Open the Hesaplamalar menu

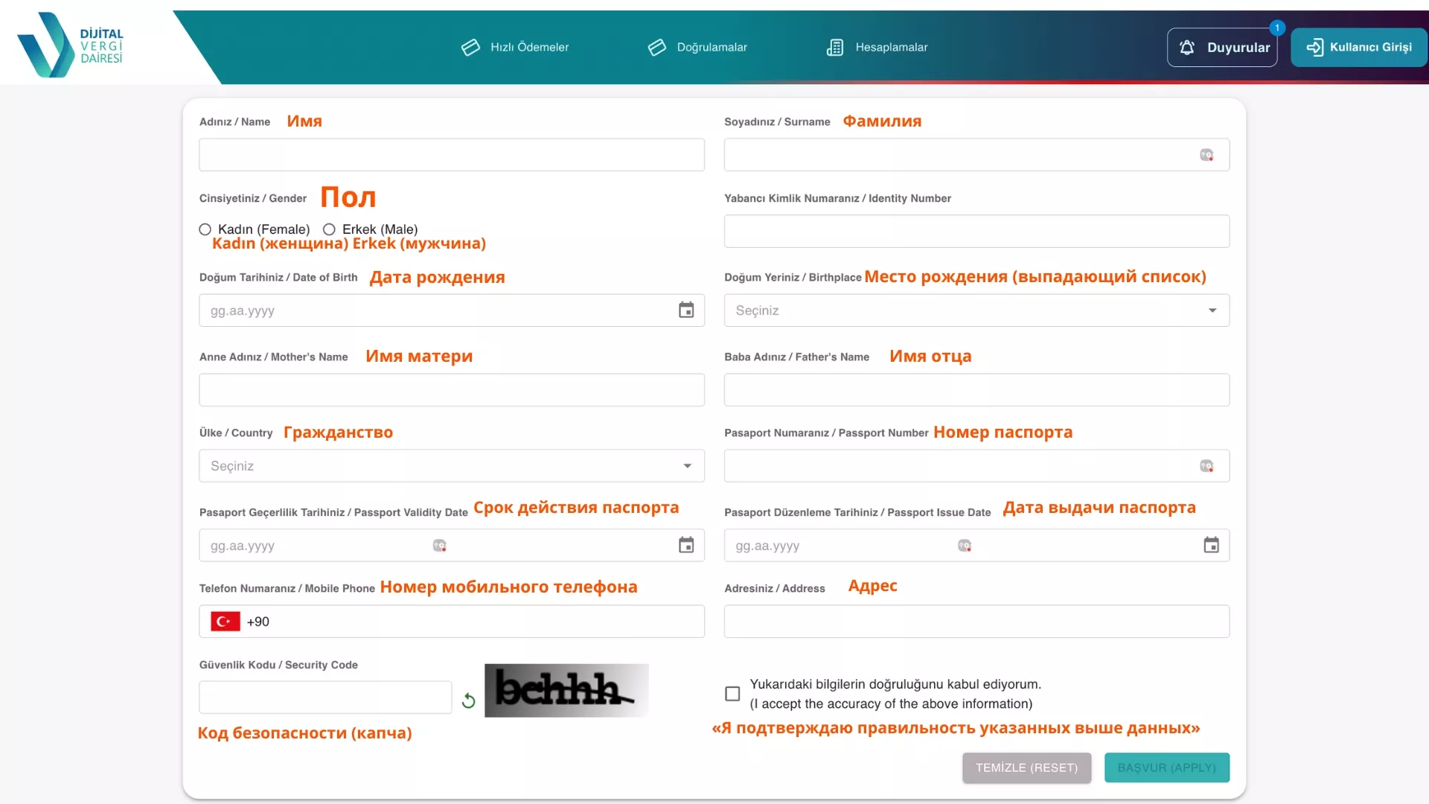click(877, 48)
